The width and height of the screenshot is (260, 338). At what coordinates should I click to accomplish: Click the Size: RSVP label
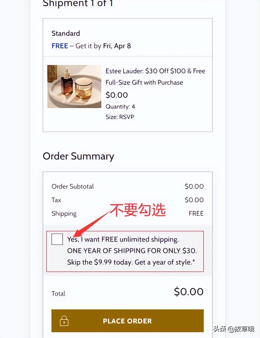click(x=120, y=117)
